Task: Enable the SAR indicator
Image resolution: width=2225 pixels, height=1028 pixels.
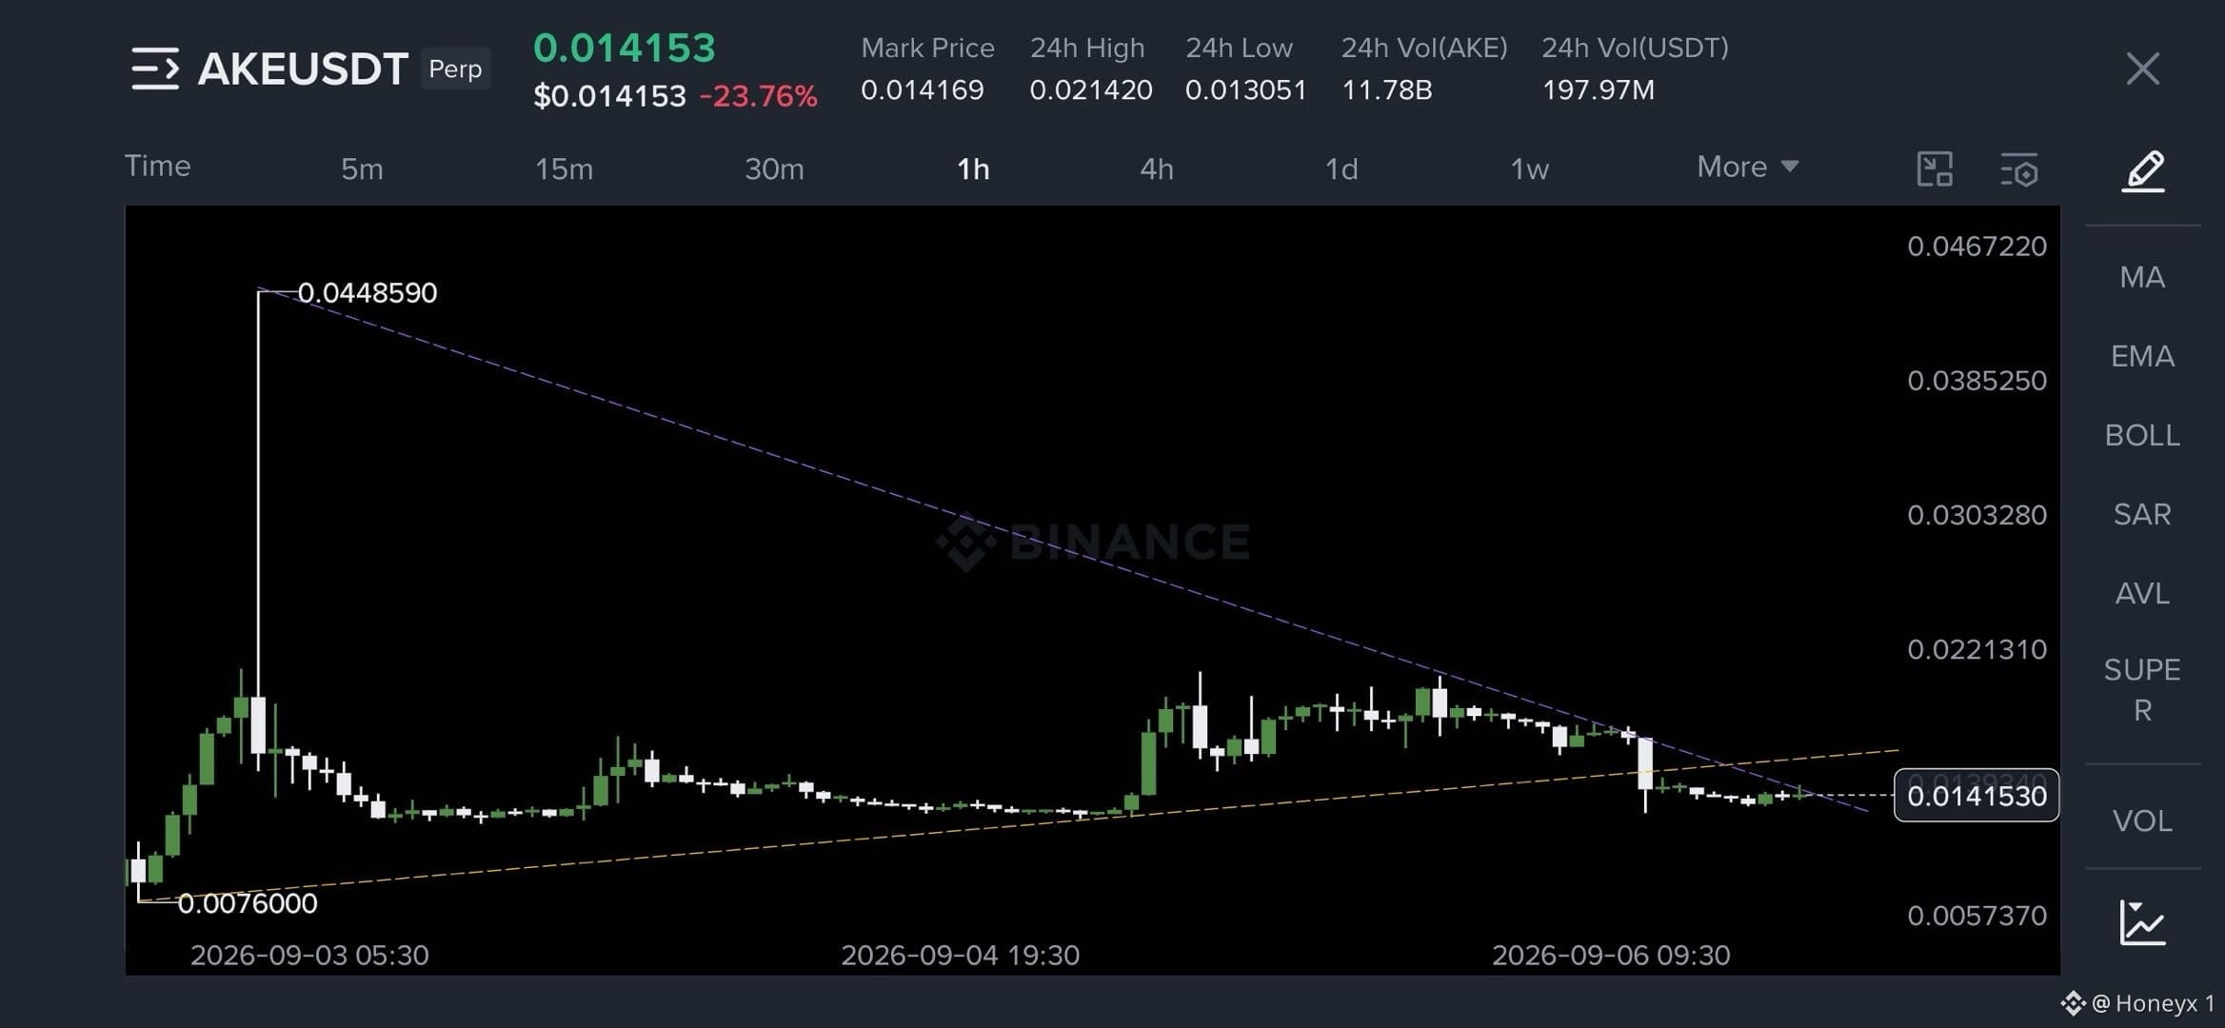Action: pos(2142,514)
